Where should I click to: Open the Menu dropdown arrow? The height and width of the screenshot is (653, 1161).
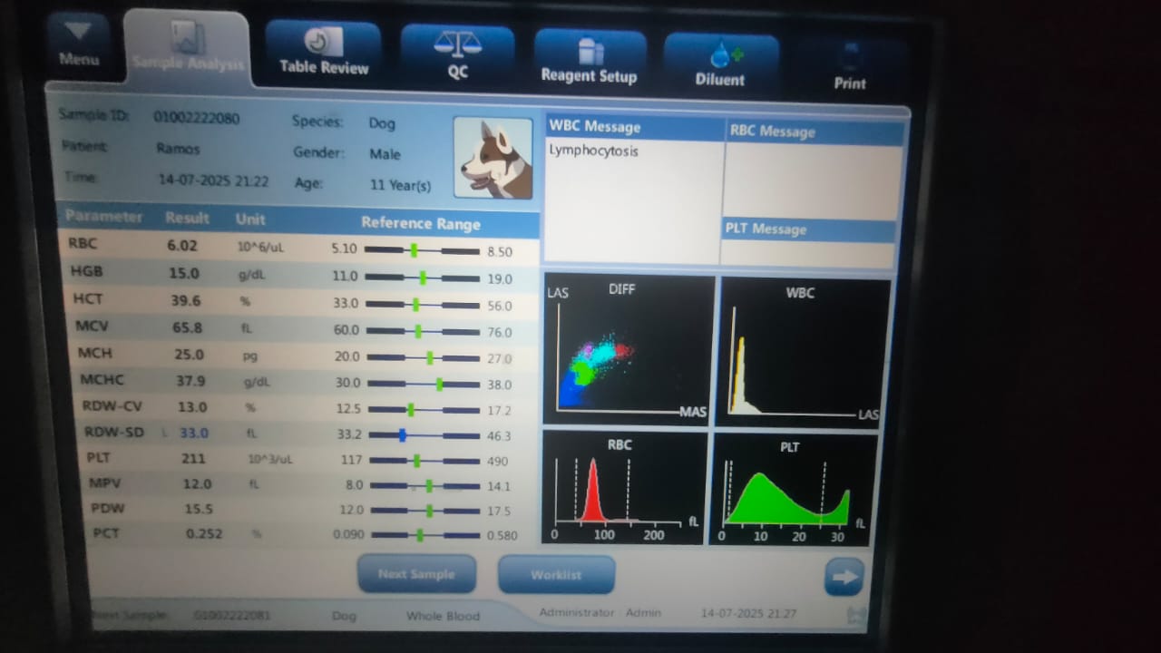79,34
